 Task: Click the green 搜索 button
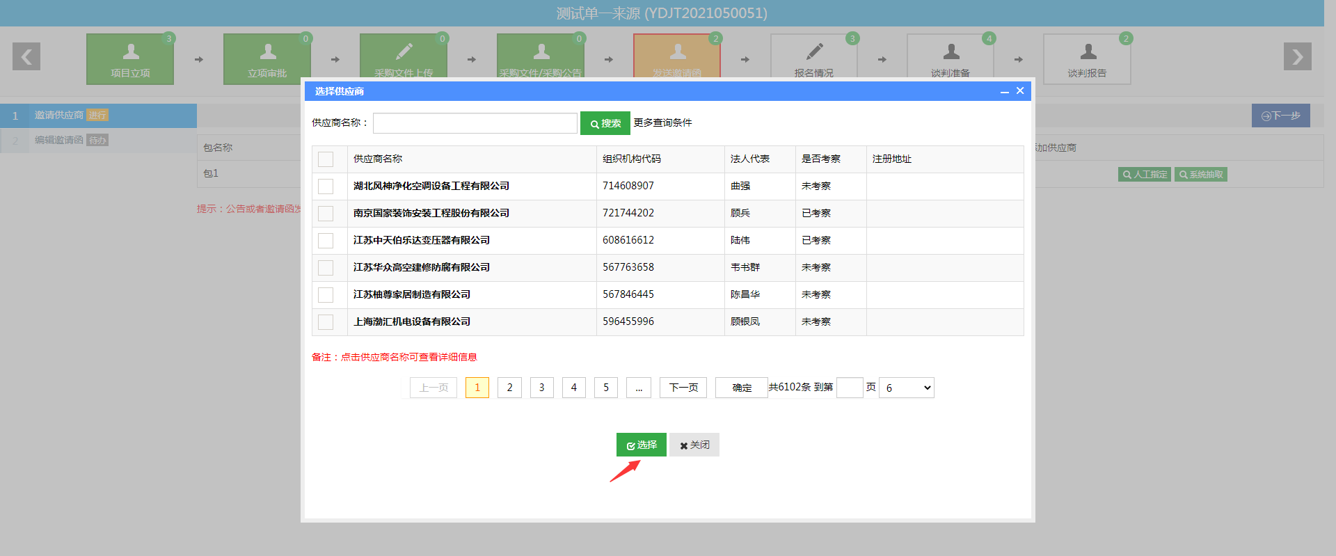tap(605, 123)
